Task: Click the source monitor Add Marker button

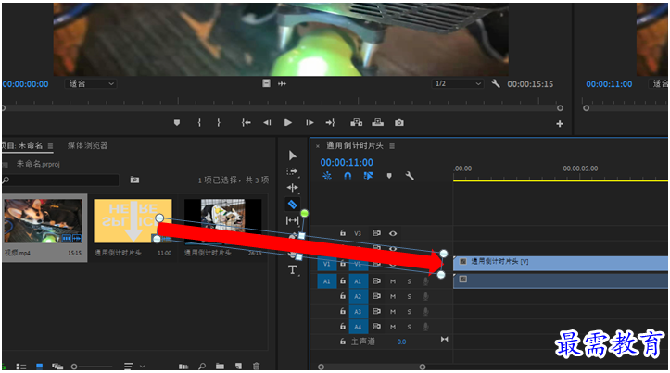Action: point(177,123)
